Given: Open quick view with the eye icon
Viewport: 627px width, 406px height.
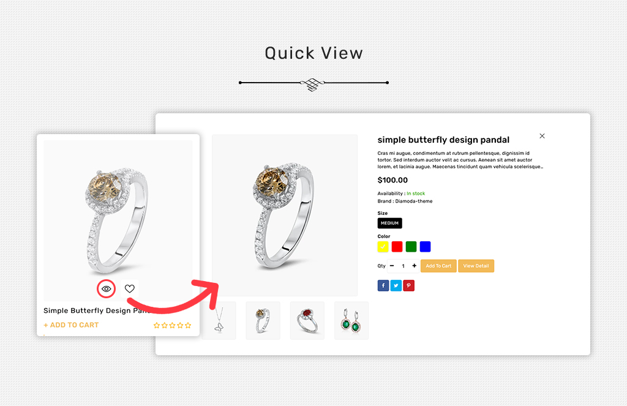Looking at the screenshot, I should point(106,289).
